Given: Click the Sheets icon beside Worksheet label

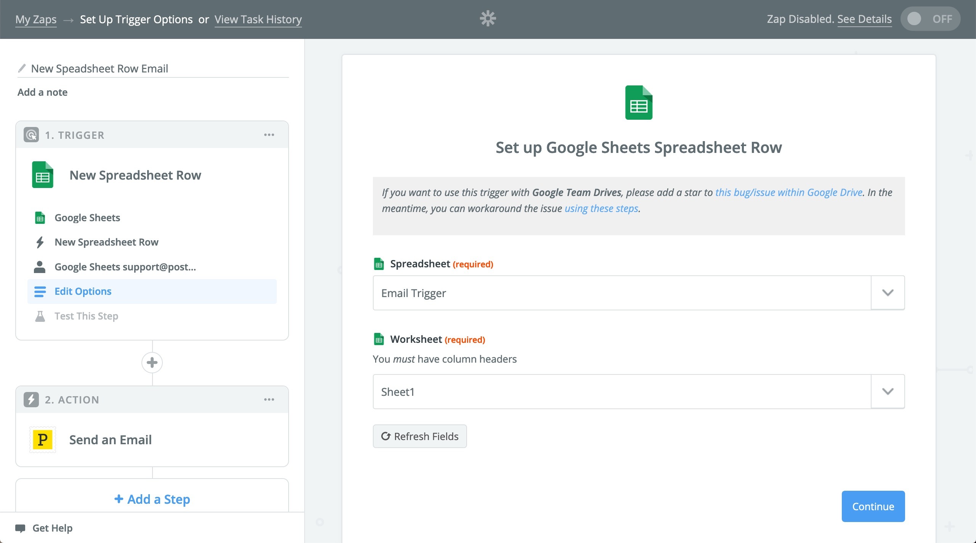Looking at the screenshot, I should point(379,339).
